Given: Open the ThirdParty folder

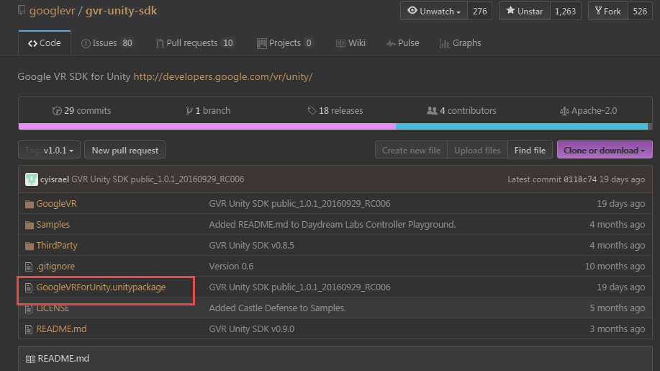Looking at the screenshot, I should click(57, 246).
